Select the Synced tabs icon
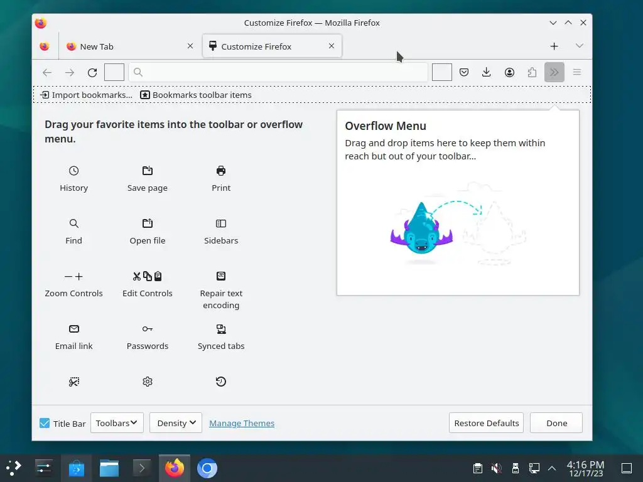The image size is (643, 482). point(221,329)
